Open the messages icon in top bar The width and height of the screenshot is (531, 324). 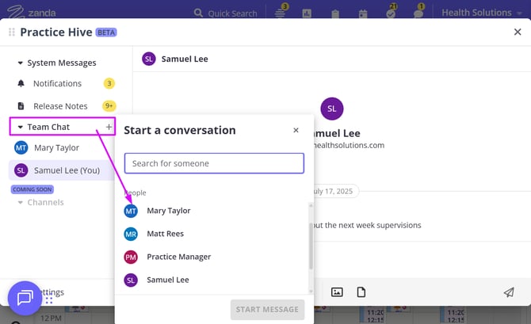(x=418, y=13)
